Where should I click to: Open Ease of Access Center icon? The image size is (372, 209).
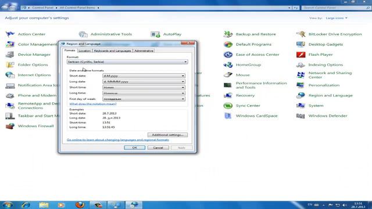[228, 55]
